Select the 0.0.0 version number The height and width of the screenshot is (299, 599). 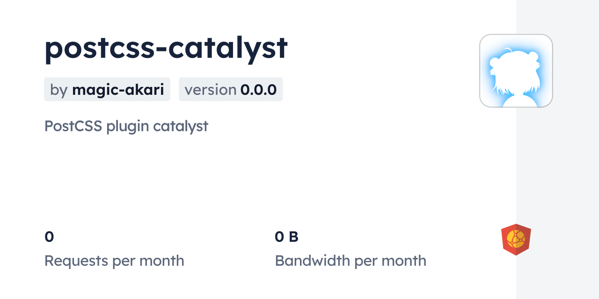pyautogui.click(x=258, y=90)
